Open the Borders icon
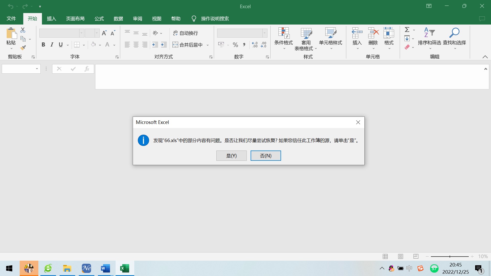The height and width of the screenshot is (276, 491). point(77,45)
